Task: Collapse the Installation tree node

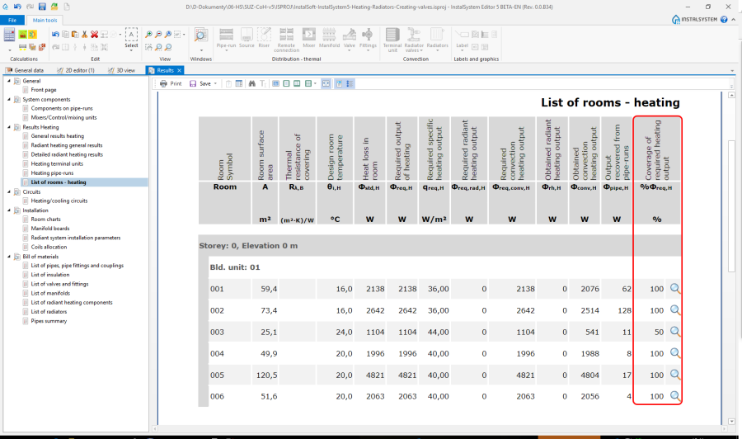Action: pyautogui.click(x=8, y=210)
